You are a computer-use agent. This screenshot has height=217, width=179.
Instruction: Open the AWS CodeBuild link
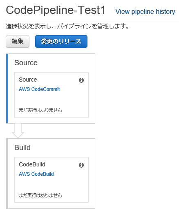(x=36, y=174)
